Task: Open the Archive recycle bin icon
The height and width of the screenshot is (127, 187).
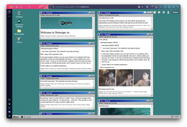Action: pyautogui.click(x=19, y=40)
